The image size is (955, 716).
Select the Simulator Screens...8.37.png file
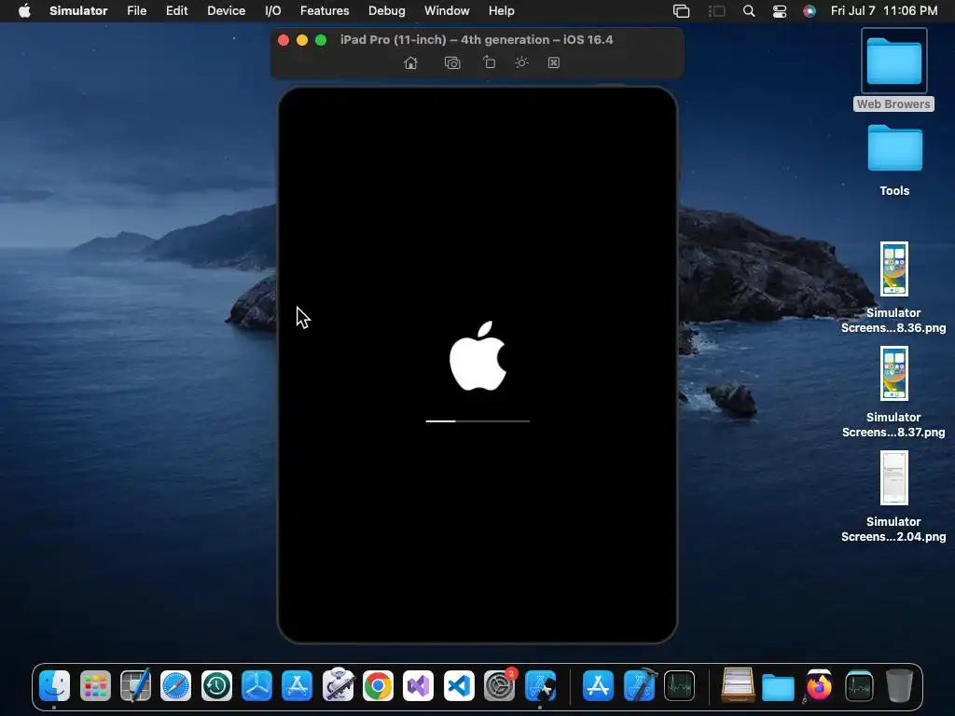point(893,392)
